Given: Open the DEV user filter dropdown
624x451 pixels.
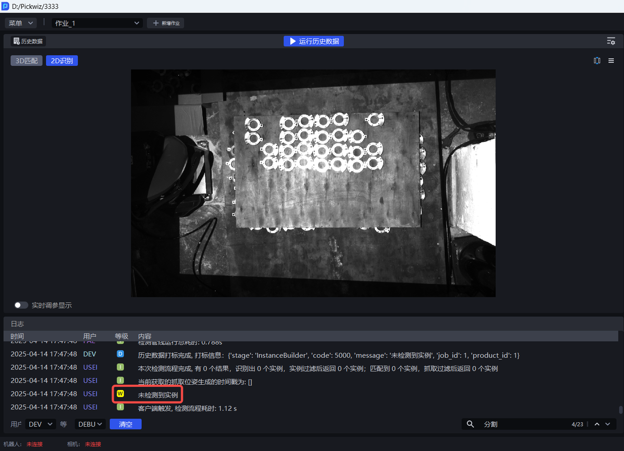Looking at the screenshot, I should tap(40, 424).
